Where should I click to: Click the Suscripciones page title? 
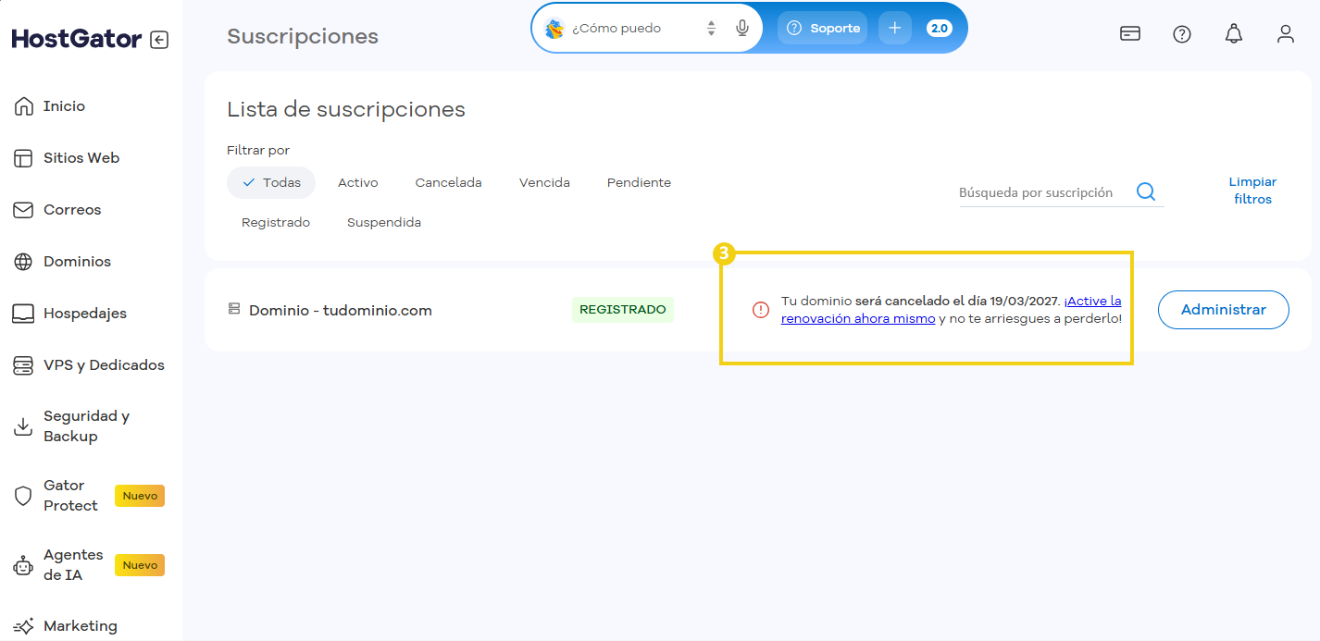(303, 36)
